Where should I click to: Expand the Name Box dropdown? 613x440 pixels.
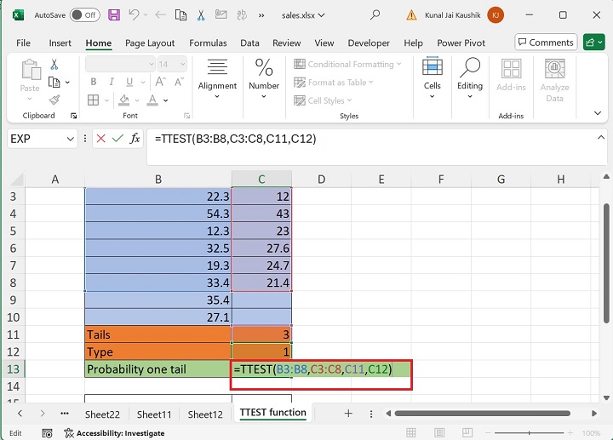[70, 139]
